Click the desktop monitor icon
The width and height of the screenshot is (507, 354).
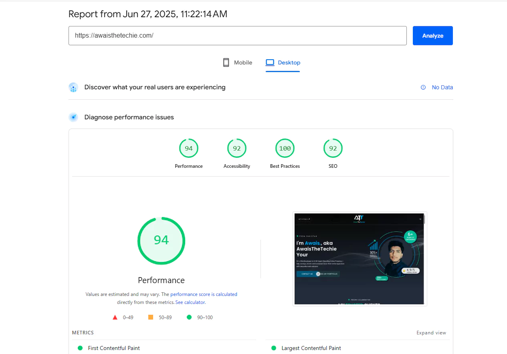(270, 62)
